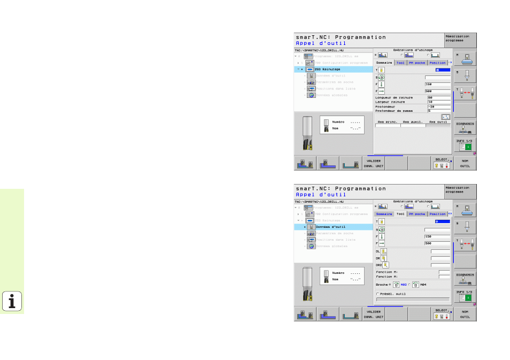Click VALIDER DONN. UNIT soft key in the Sommaire screen
The image size is (510, 360).
[x=373, y=163]
